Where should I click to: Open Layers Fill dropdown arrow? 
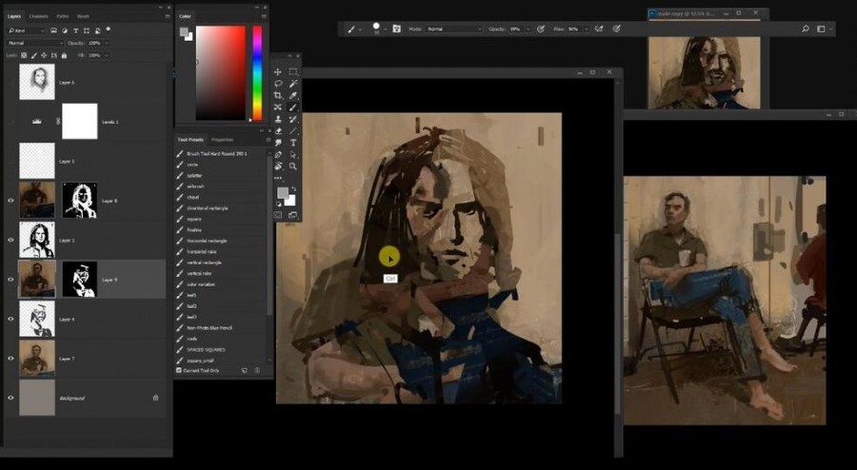point(107,55)
